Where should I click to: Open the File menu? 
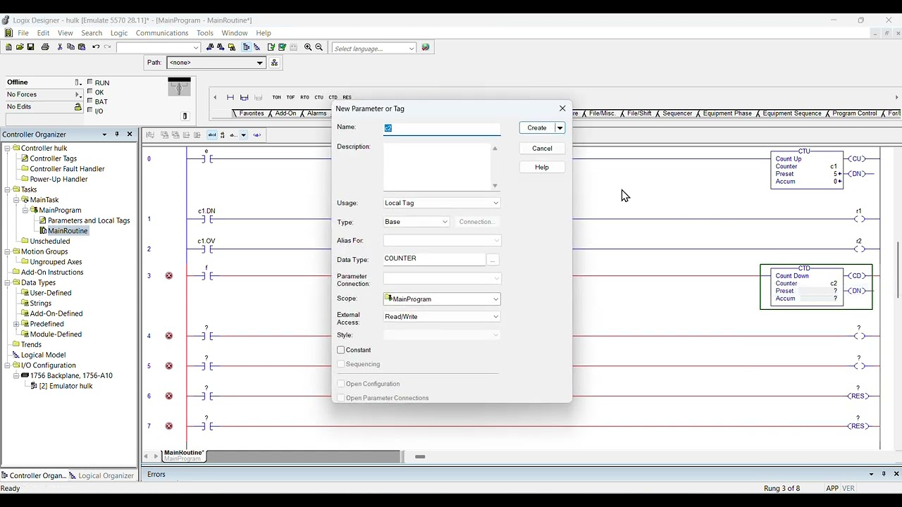point(23,33)
